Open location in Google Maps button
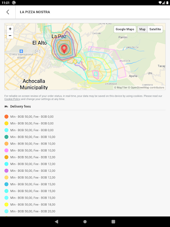Image resolution: width=170 pixels, height=227 pixels. tap(125, 29)
